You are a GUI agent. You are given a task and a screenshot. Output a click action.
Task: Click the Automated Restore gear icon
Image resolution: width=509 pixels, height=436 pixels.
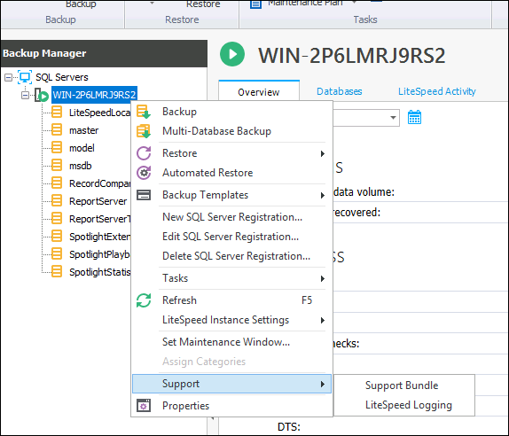click(144, 173)
